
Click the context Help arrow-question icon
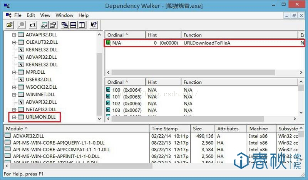(94, 25)
